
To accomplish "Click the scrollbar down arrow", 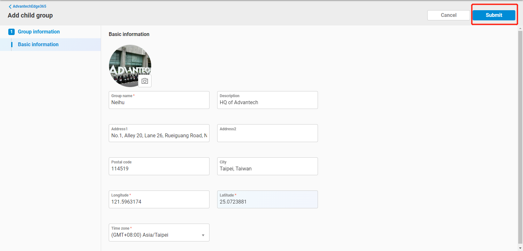I will click(520, 248).
